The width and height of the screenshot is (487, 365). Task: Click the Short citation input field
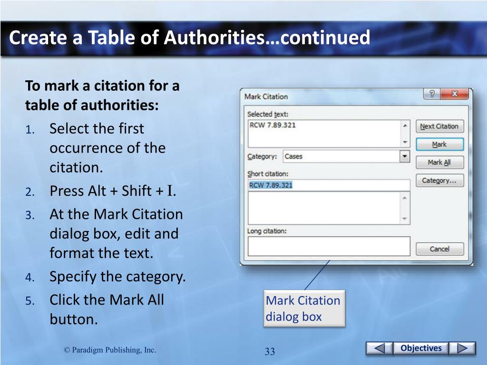329,185
